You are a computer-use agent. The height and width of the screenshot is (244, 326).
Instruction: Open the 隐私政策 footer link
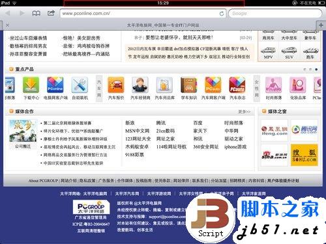87,181
